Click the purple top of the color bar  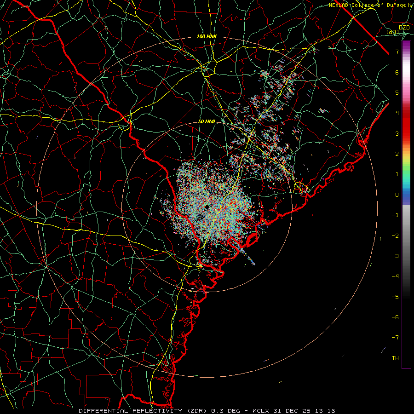coord(406,45)
